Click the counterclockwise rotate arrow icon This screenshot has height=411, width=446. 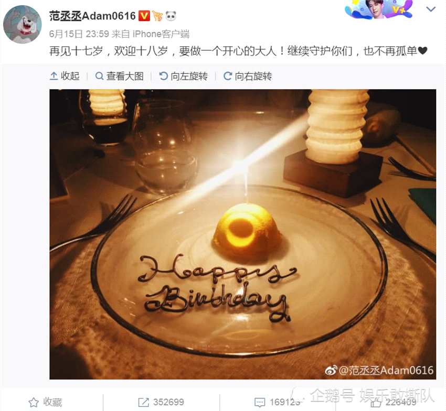pyautogui.click(x=164, y=76)
